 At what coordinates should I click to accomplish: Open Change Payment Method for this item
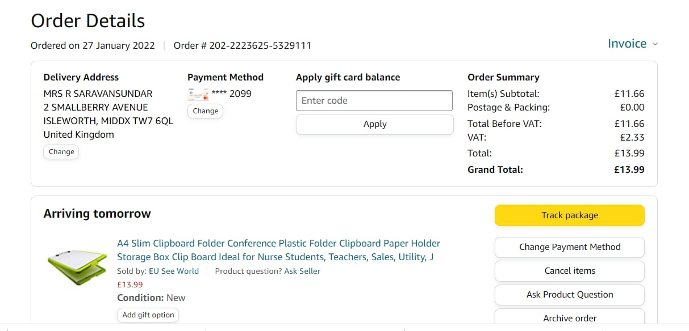tap(569, 247)
